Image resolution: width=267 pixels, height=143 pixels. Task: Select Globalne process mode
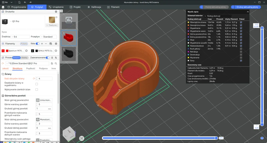pos(16,58)
